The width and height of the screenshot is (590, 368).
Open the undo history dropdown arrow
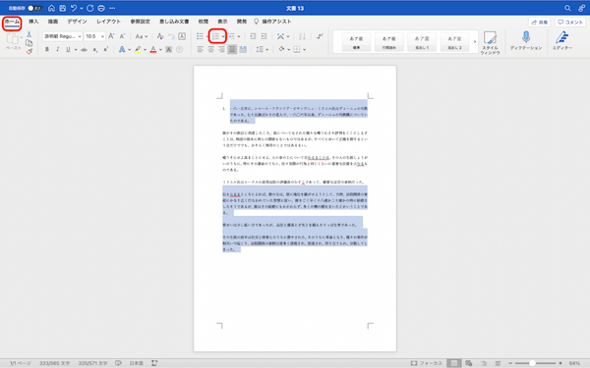[x=82, y=8]
